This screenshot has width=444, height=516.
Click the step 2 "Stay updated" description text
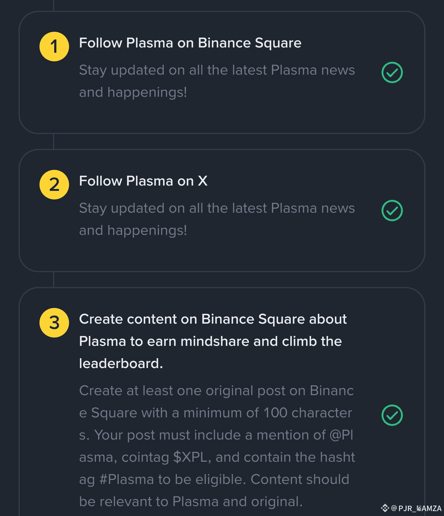(x=217, y=219)
